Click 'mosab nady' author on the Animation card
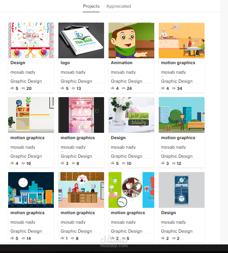Viewport: 228px width, 253px height. (x=123, y=72)
